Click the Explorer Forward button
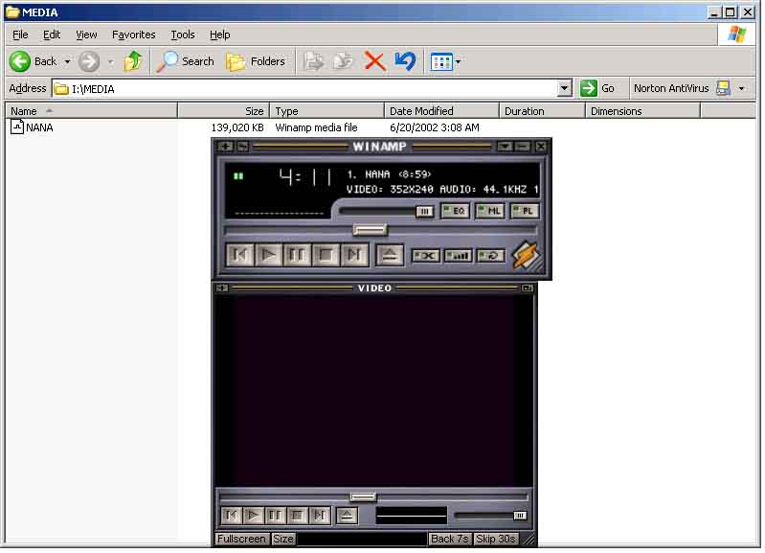The image size is (765, 553). 89,61
